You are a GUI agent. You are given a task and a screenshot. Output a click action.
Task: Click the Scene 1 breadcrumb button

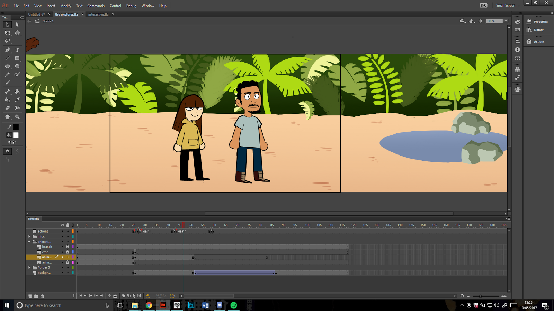coord(48,21)
